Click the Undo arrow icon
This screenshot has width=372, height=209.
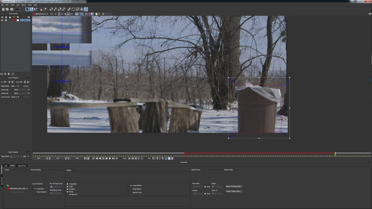pos(17,9)
